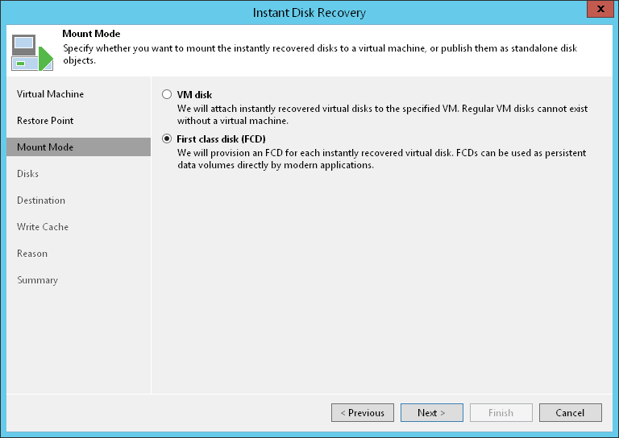Open the Summary step in sidebar

coord(37,280)
